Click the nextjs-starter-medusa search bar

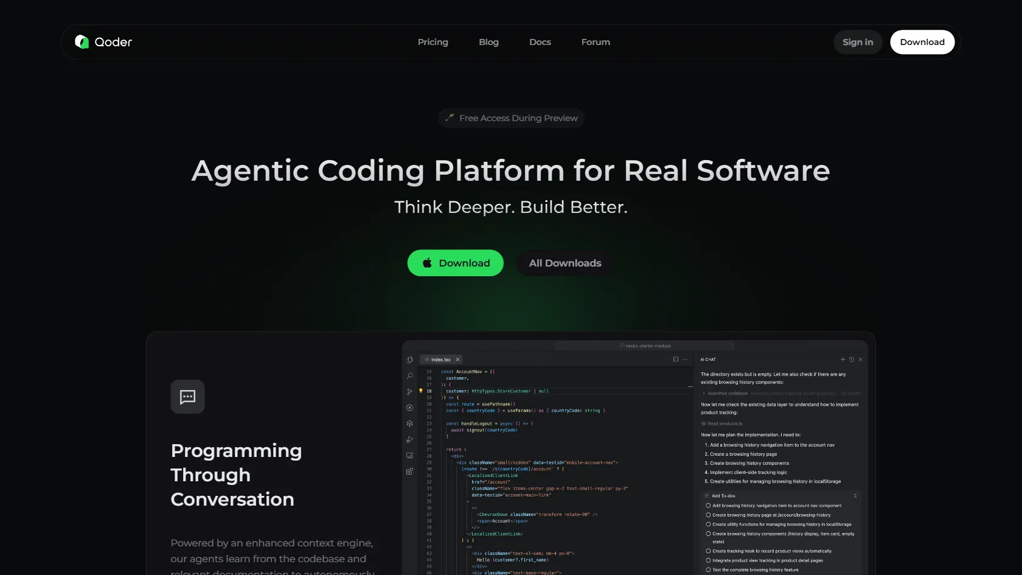pos(644,346)
